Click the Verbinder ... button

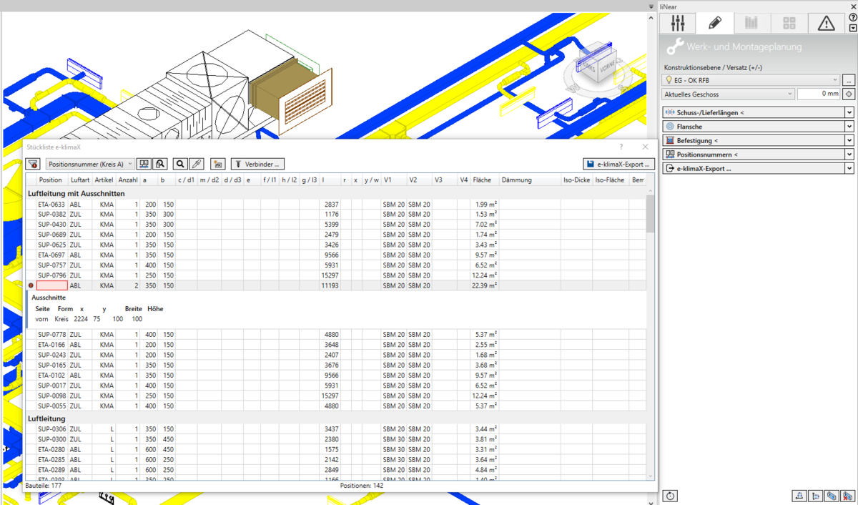coord(257,165)
